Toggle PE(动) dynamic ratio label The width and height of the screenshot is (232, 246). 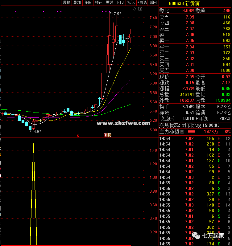point(200,119)
